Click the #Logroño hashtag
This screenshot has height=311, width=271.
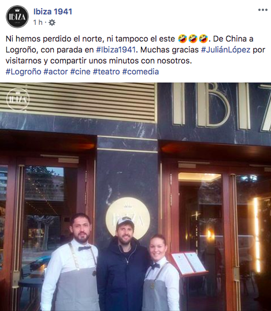pos(24,72)
